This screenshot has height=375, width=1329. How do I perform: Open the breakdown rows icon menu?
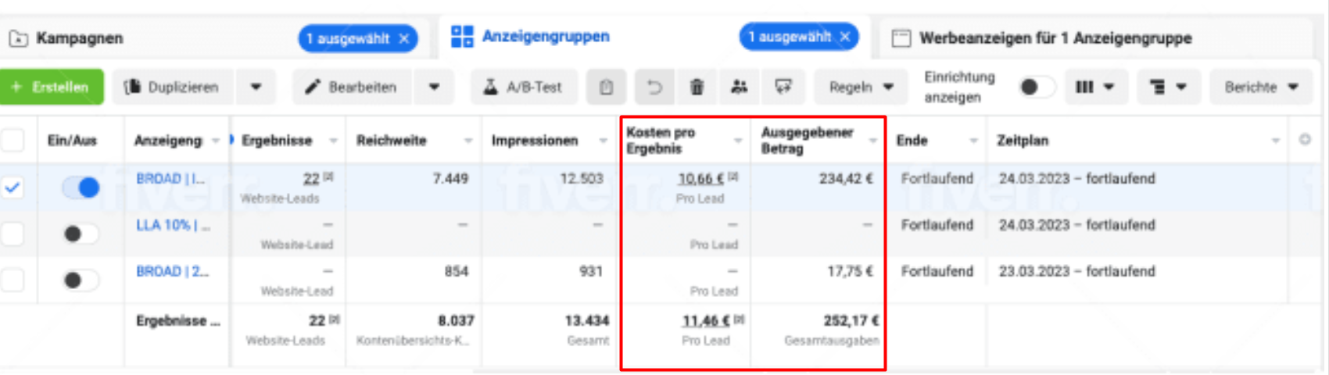1167,87
